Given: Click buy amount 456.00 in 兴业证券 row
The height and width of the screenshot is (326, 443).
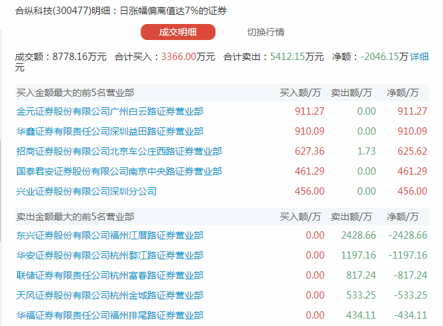Looking at the screenshot, I should [x=310, y=191].
